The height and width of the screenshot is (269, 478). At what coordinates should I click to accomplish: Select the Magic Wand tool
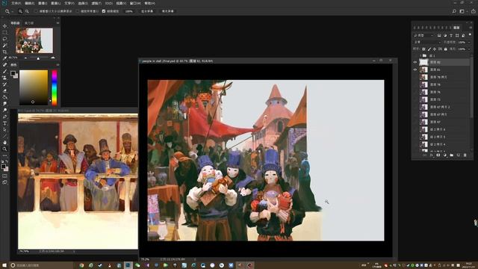coord(4,45)
